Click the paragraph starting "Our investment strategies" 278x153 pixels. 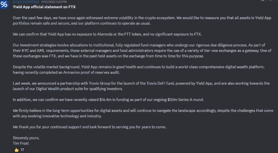click(138, 50)
